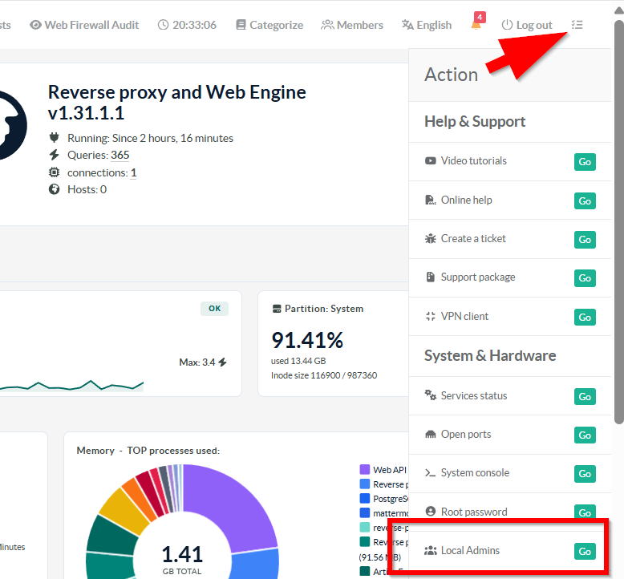Click Go button for Open ports
The height and width of the screenshot is (579, 624).
585,435
